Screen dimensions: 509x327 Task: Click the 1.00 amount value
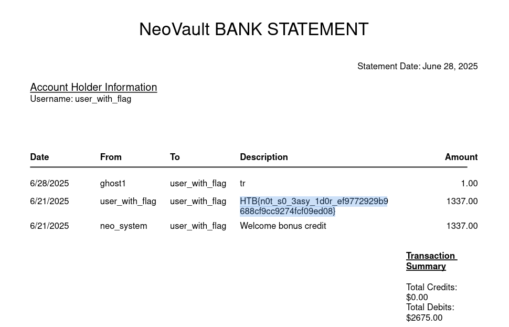pyautogui.click(x=469, y=184)
